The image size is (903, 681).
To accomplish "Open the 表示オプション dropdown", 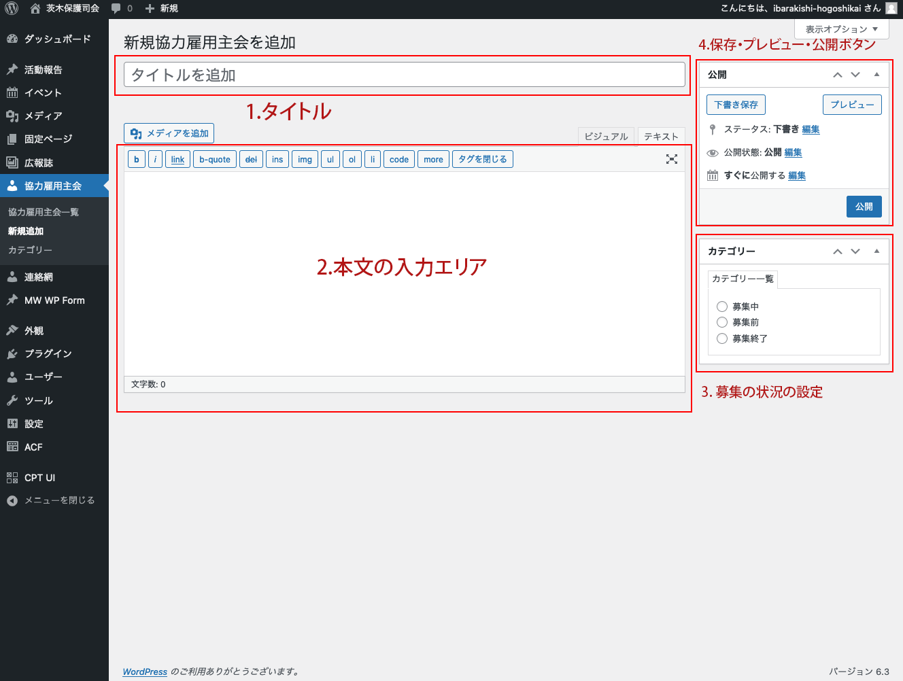I will click(x=841, y=29).
